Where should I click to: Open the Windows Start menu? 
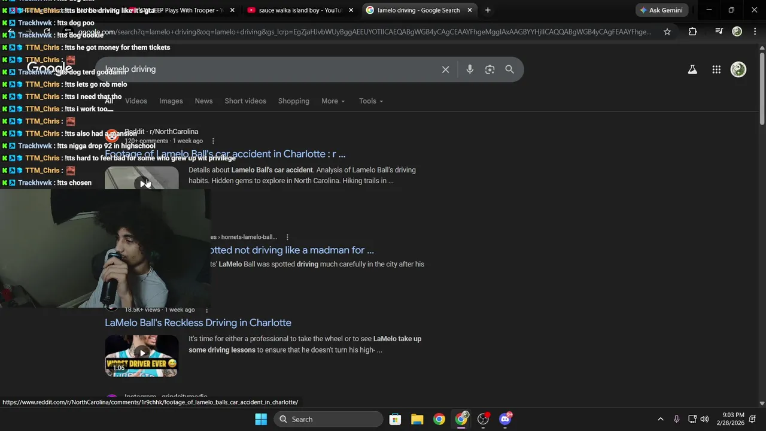tap(261, 419)
